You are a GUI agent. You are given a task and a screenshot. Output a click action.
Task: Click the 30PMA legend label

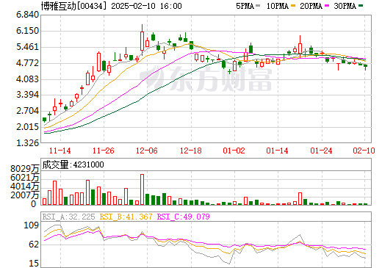tap(345, 6)
